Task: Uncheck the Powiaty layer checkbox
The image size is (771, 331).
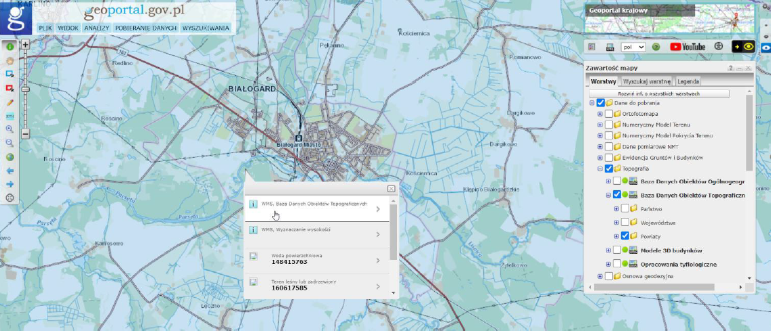Action: (x=625, y=236)
